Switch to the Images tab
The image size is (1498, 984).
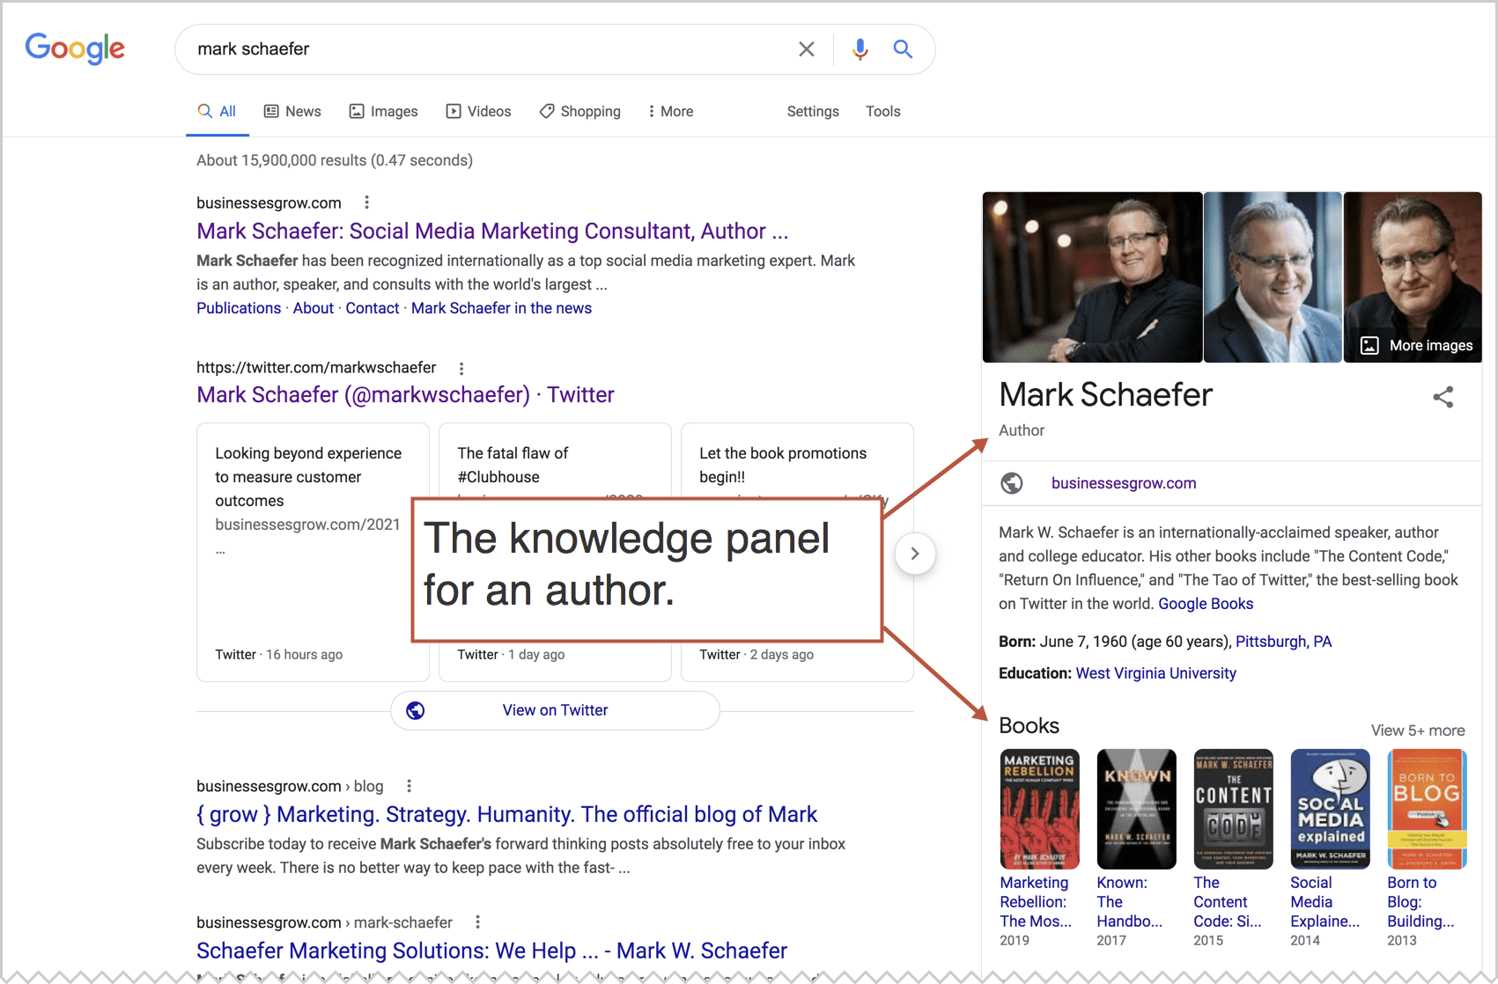click(383, 112)
